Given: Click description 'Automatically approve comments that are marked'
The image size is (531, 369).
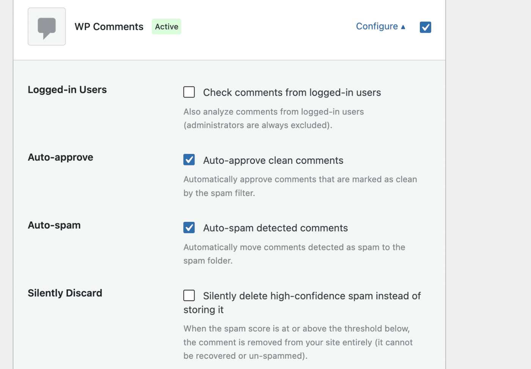Looking at the screenshot, I should click(300, 186).
